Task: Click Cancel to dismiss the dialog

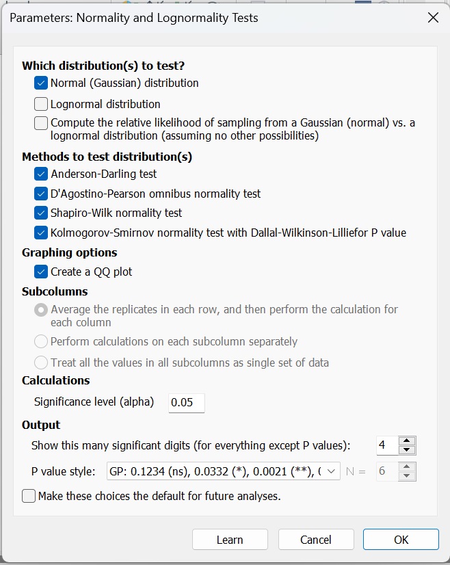Action: pyautogui.click(x=316, y=540)
